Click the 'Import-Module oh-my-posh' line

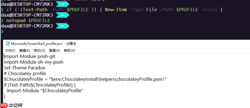[34, 62]
